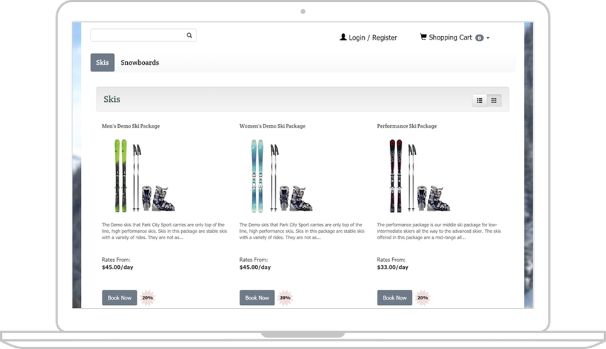Open the Shopping Cart dropdown arrow
Viewport: 606px width, 349px height.
pos(488,38)
